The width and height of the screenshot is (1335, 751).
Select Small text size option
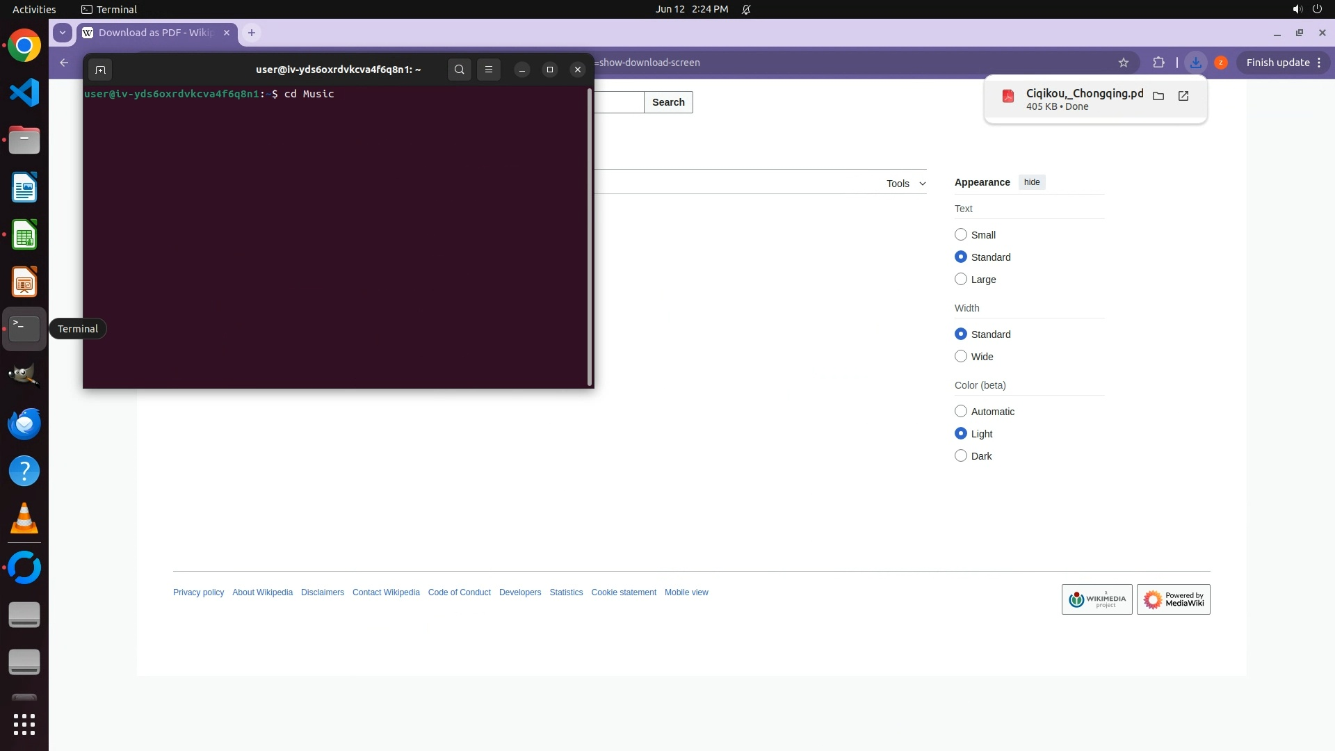[x=961, y=235]
